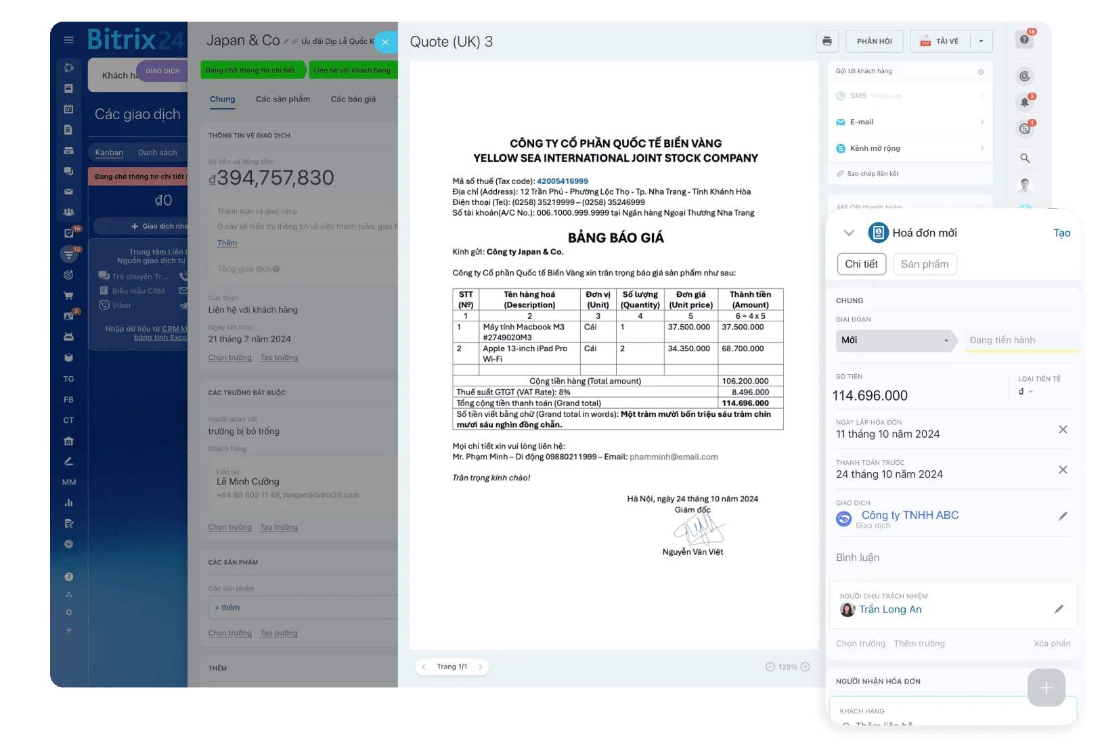Expand the E-mail channel row

(910, 122)
